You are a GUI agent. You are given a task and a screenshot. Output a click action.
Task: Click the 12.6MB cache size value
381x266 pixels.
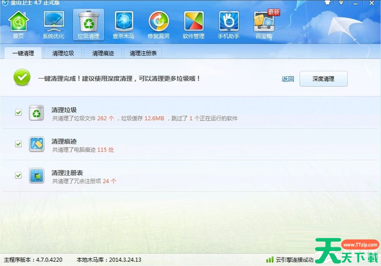[x=154, y=118]
